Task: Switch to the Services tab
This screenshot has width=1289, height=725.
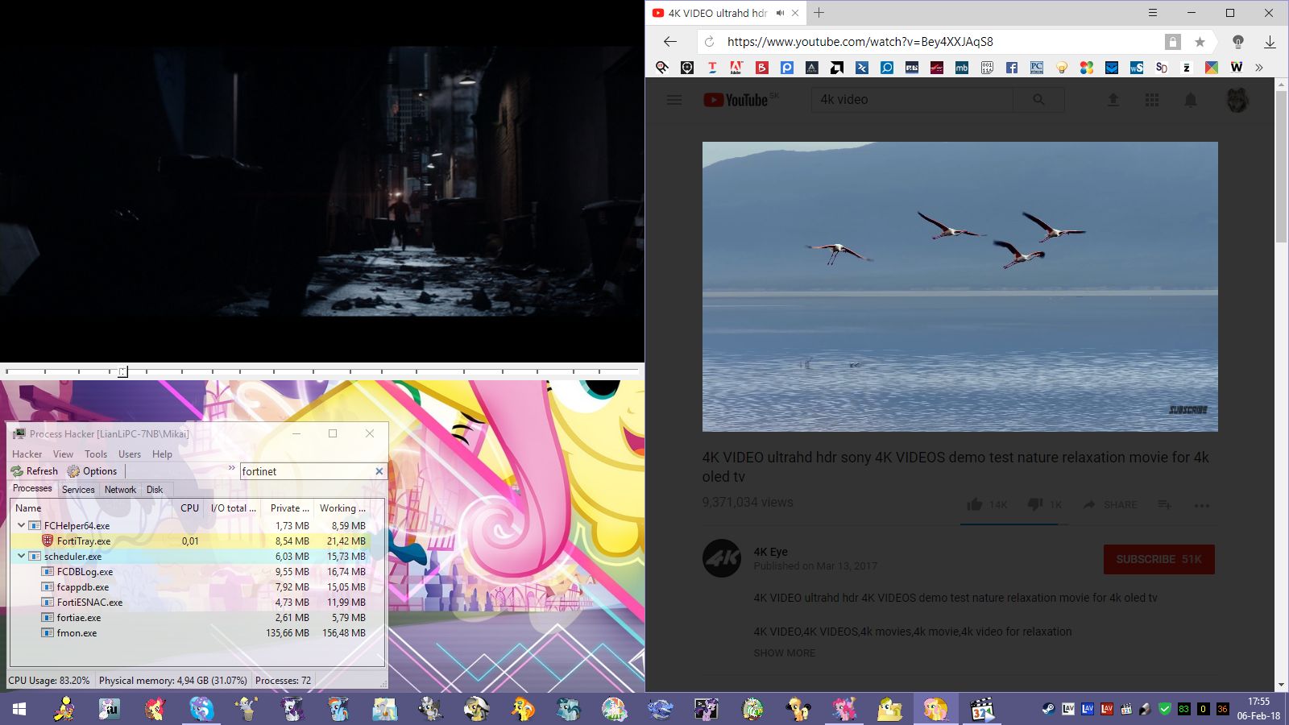Action: [x=78, y=490]
